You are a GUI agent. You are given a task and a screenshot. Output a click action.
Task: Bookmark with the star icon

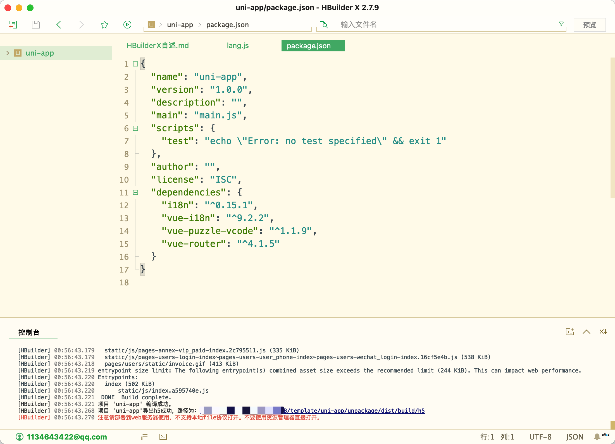click(105, 25)
